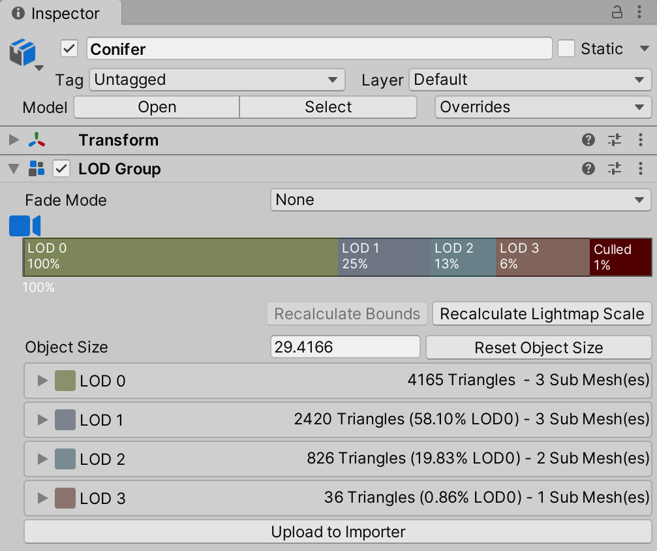The image size is (657, 551).
Task: Click the Object Size input field
Action: [x=345, y=347]
